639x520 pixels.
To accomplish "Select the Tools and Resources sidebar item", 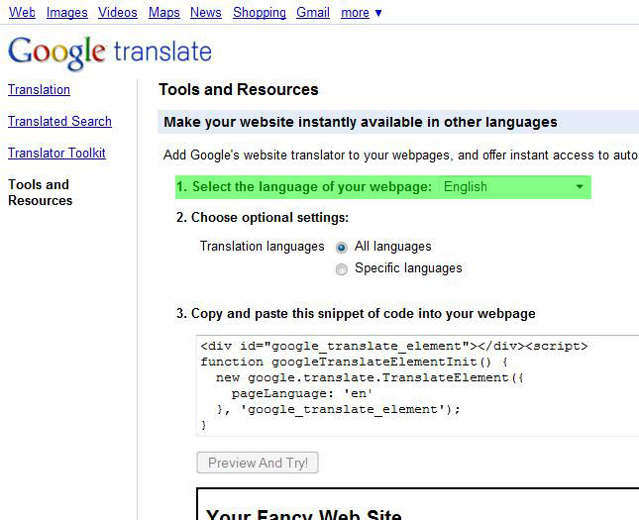I will pos(40,192).
